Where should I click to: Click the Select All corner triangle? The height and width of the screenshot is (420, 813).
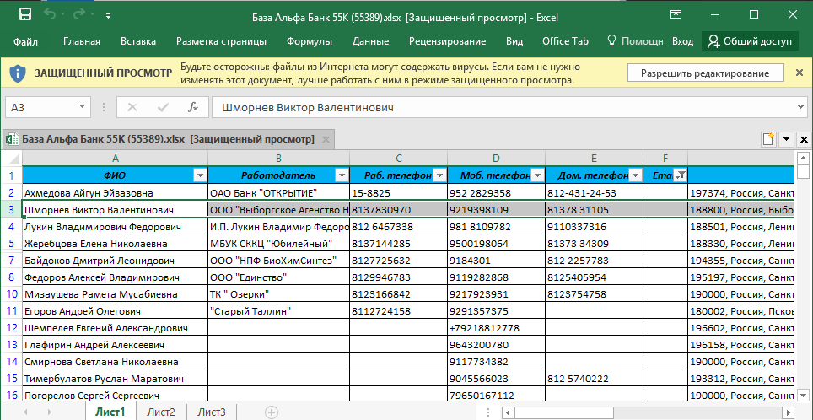coord(14,159)
